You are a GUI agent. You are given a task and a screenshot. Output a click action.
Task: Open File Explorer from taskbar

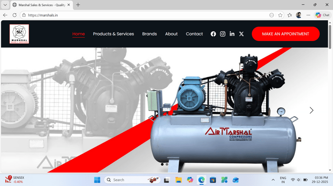pos(178,180)
